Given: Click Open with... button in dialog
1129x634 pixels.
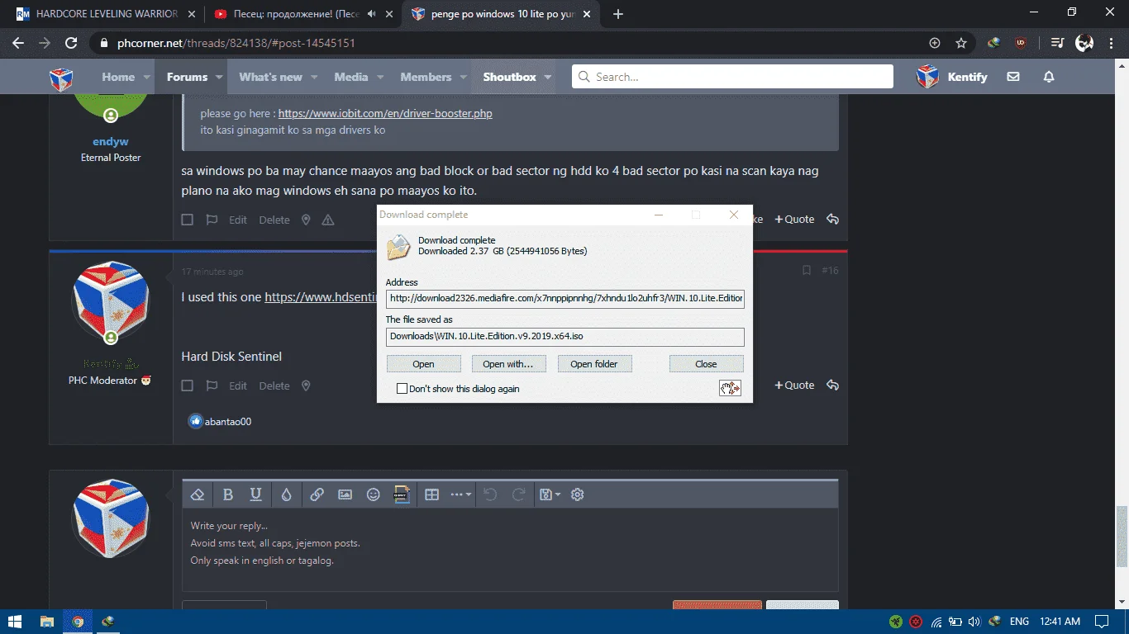Looking at the screenshot, I should (x=508, y=364).
